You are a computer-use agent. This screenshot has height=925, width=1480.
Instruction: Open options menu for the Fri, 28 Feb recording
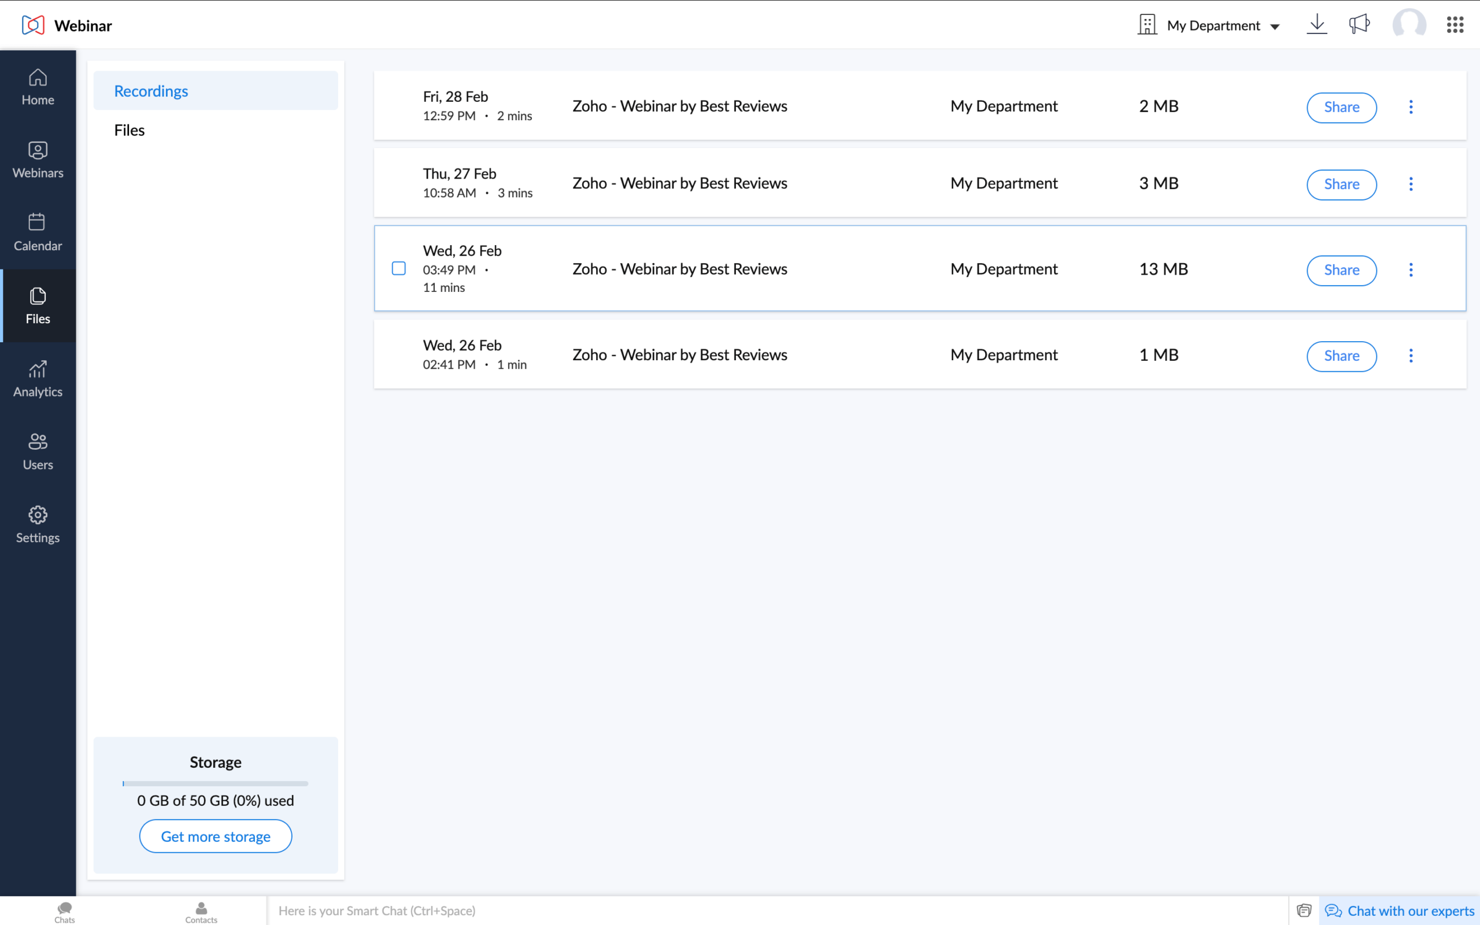(x=1411, y=107)
